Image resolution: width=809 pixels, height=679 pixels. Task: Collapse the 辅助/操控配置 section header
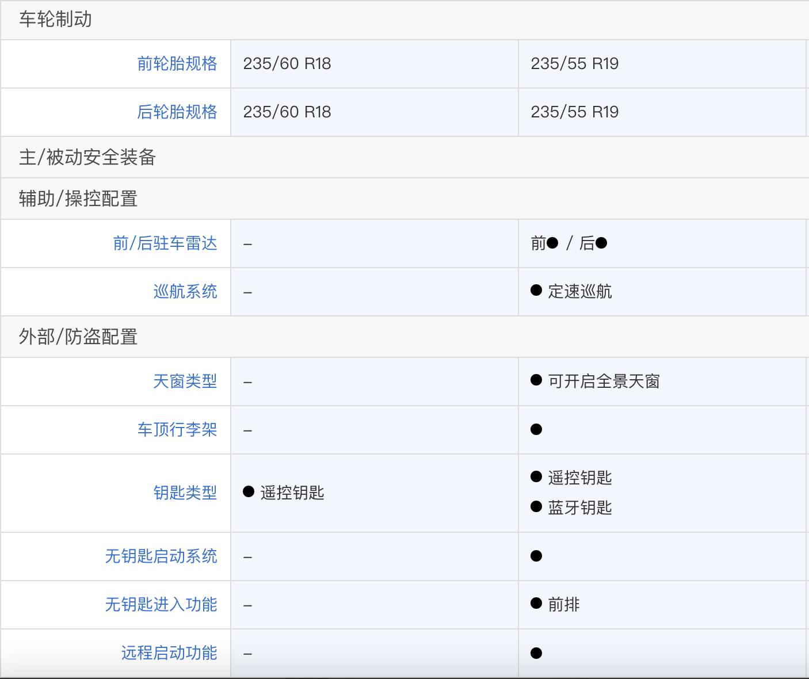point(78,199)
